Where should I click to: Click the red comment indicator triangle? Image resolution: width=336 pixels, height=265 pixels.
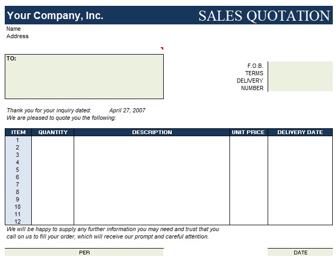point(162,49)
